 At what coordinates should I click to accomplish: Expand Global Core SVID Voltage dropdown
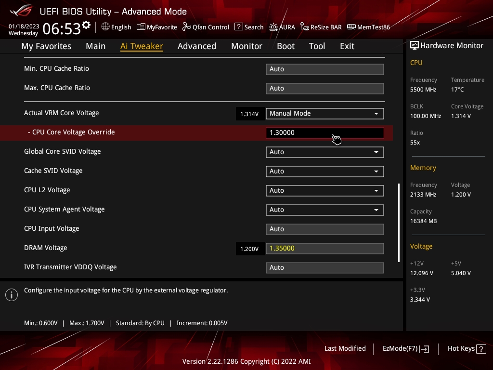[325, 152]
